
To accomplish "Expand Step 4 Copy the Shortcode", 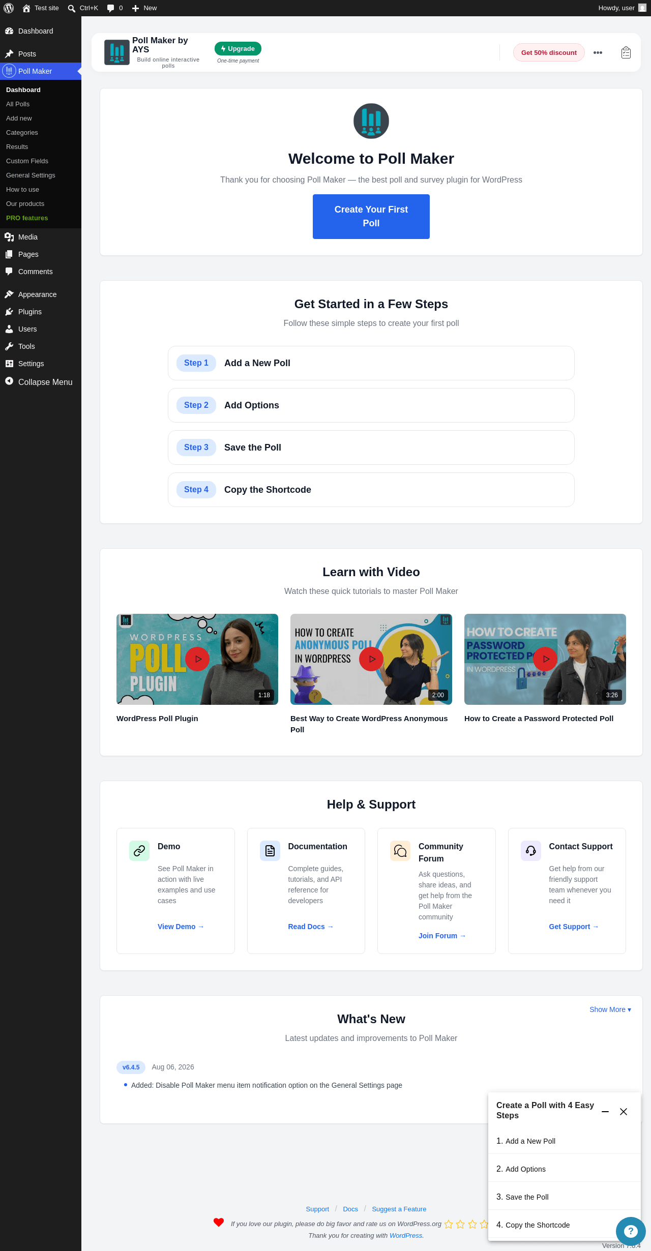I will (x=371, y=490).
